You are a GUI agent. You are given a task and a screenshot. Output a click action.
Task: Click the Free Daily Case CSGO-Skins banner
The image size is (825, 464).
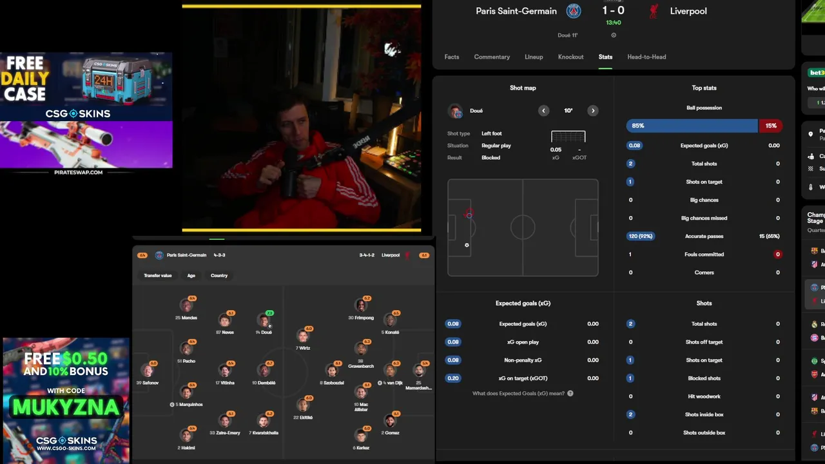pos(86,87)
